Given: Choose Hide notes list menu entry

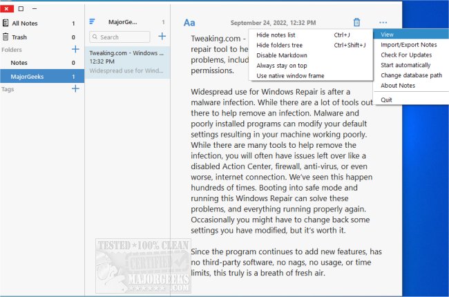Looking at the screenshot, I should click(311, 35).
